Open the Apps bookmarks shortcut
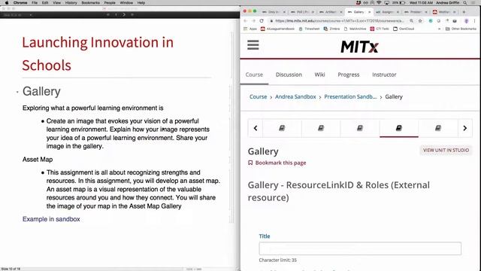 tap(250, 29)
